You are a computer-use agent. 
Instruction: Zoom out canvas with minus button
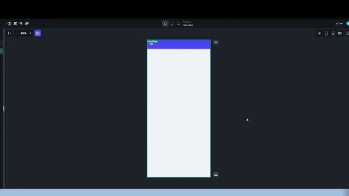coord(16,33)
